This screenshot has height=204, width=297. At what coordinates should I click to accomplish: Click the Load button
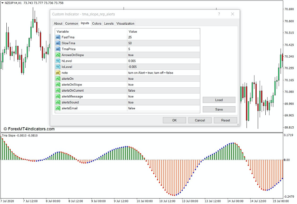[x=219, y=100]
